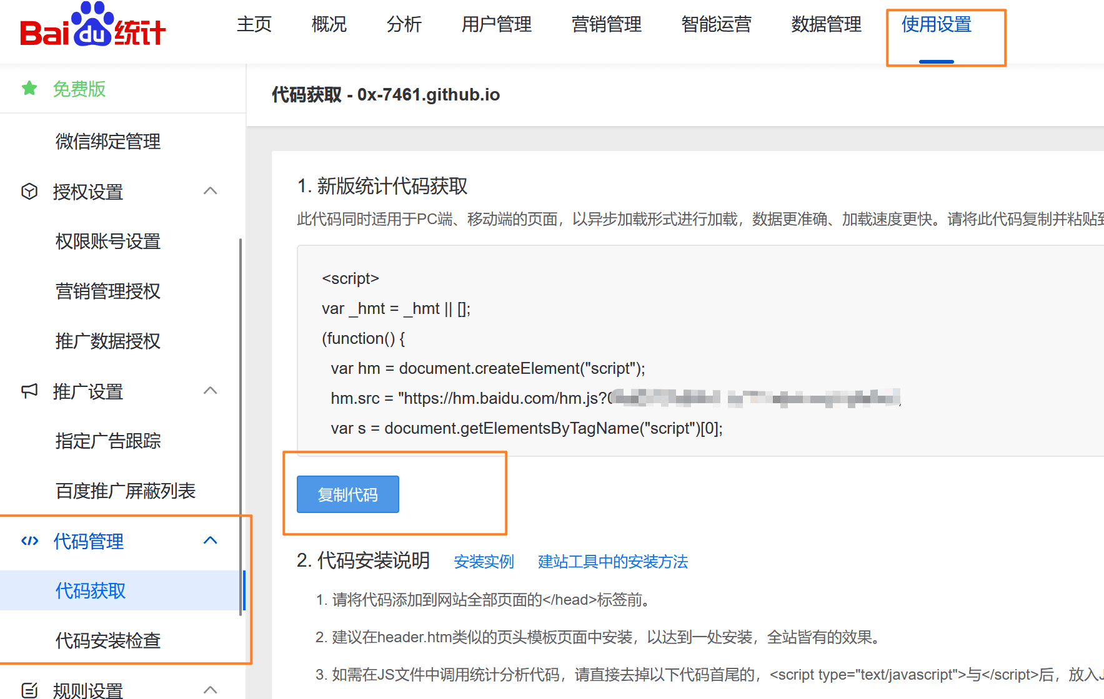Click the heading 2. 代码安装说明
1104x699 pixels.
point(364,560)
